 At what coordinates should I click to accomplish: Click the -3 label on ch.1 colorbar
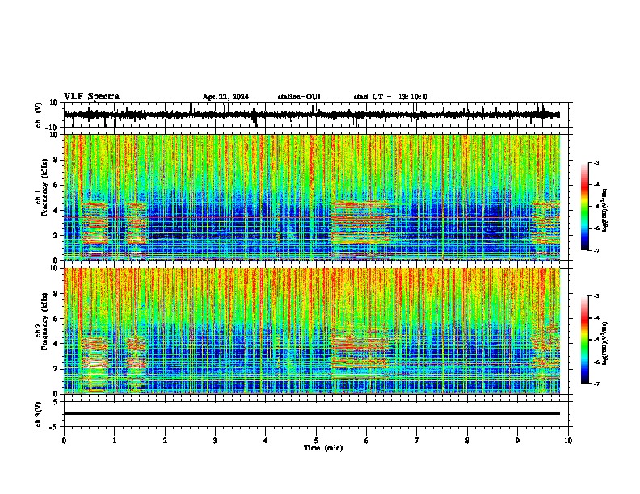tap(596, 162)
